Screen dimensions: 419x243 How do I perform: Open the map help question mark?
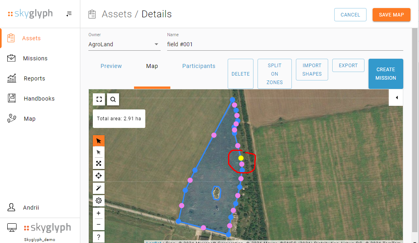(x=98, y=237)
